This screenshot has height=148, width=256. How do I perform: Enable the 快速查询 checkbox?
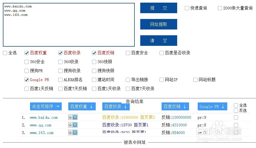coord(187,8)
